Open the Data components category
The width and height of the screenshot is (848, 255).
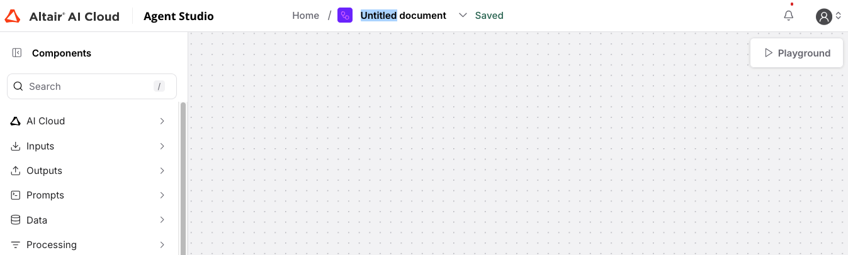(37, 220)
